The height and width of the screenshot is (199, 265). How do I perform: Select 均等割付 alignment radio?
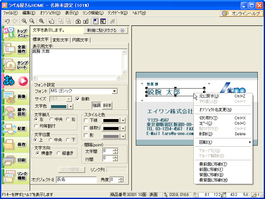click(x=36, y=126)
